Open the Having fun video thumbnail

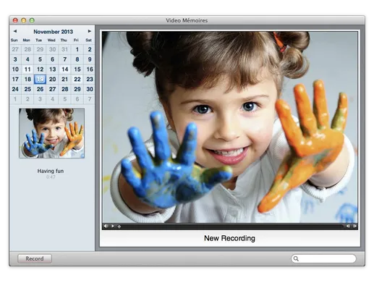click(51, 133)
